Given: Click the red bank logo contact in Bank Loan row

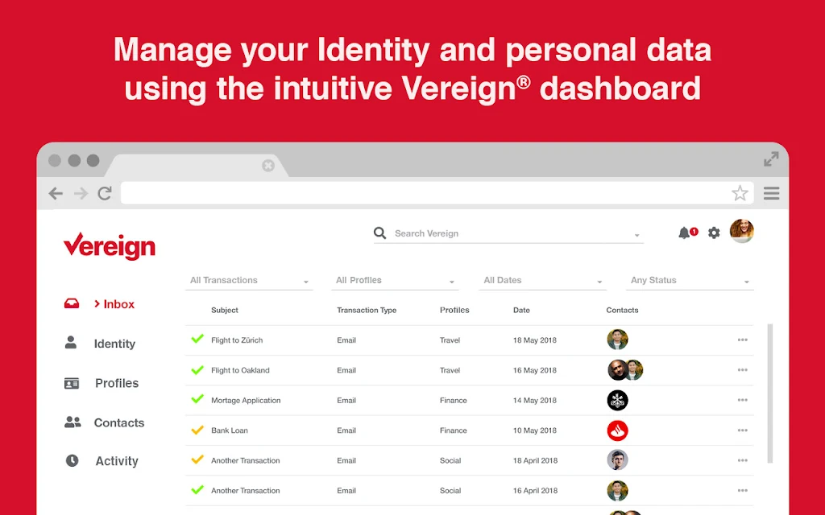Looking at the screenshot, I should point(617,431).
